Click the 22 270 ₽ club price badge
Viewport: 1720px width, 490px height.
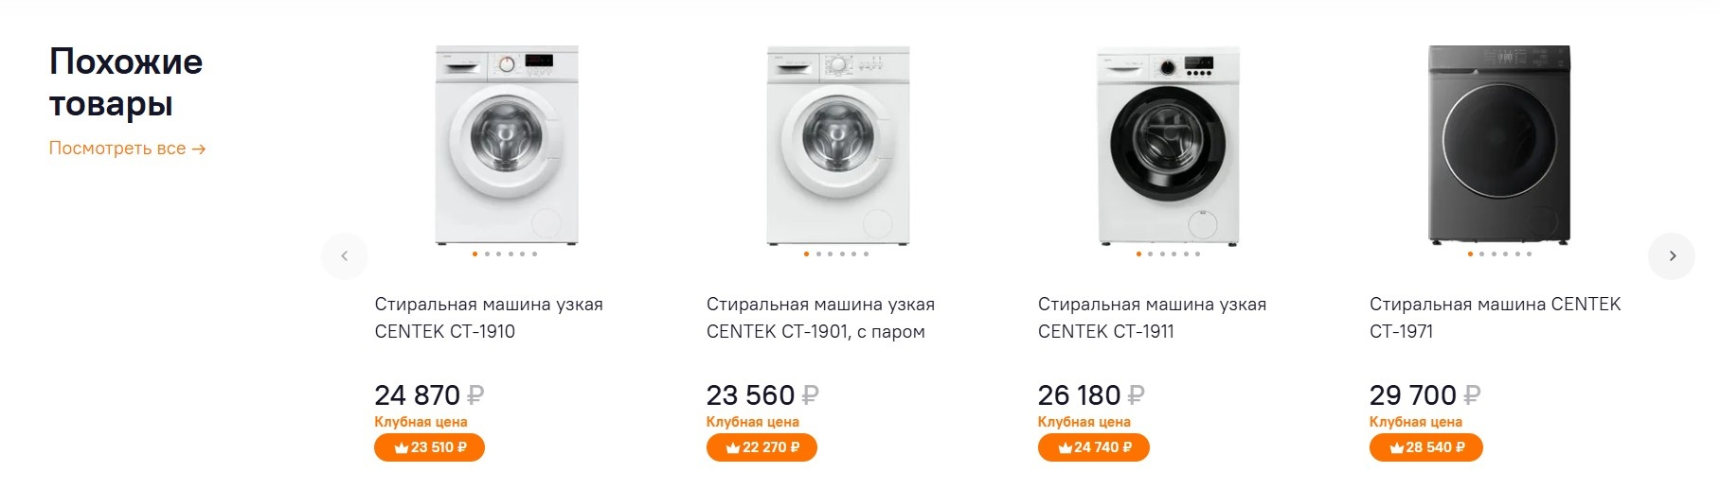[761, 447]
